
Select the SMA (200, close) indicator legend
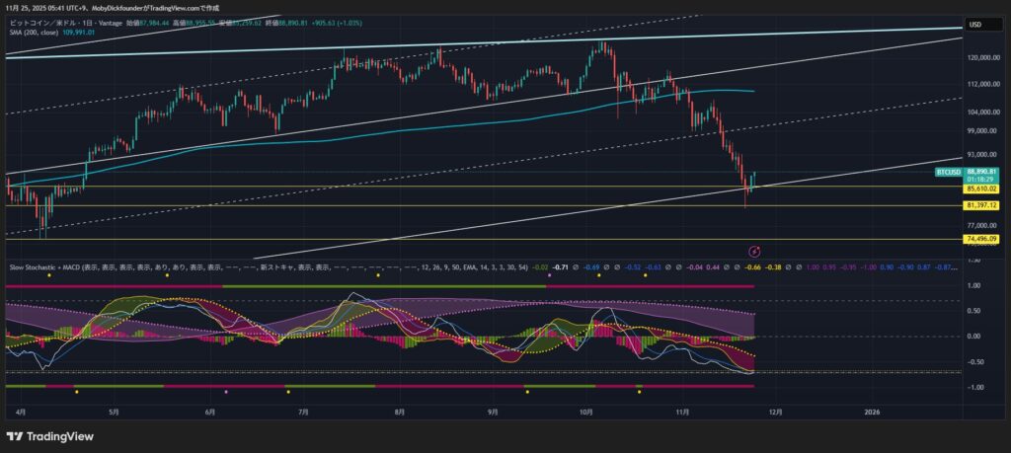point(32,32)
